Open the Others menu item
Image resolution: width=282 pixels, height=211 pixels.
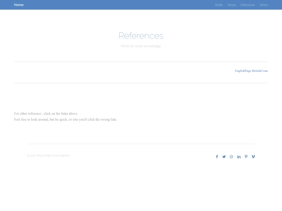coord(264,5)
